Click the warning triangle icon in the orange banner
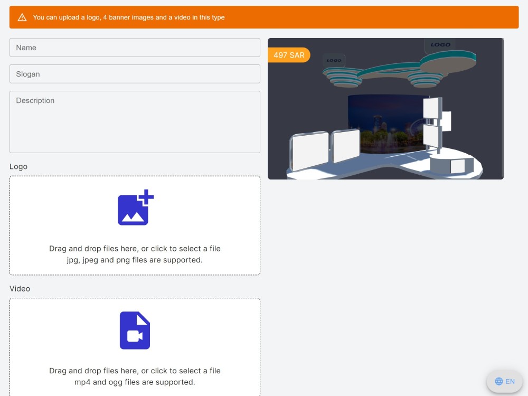This screenshot has height=396, width=528. click(x=22, y=17)
